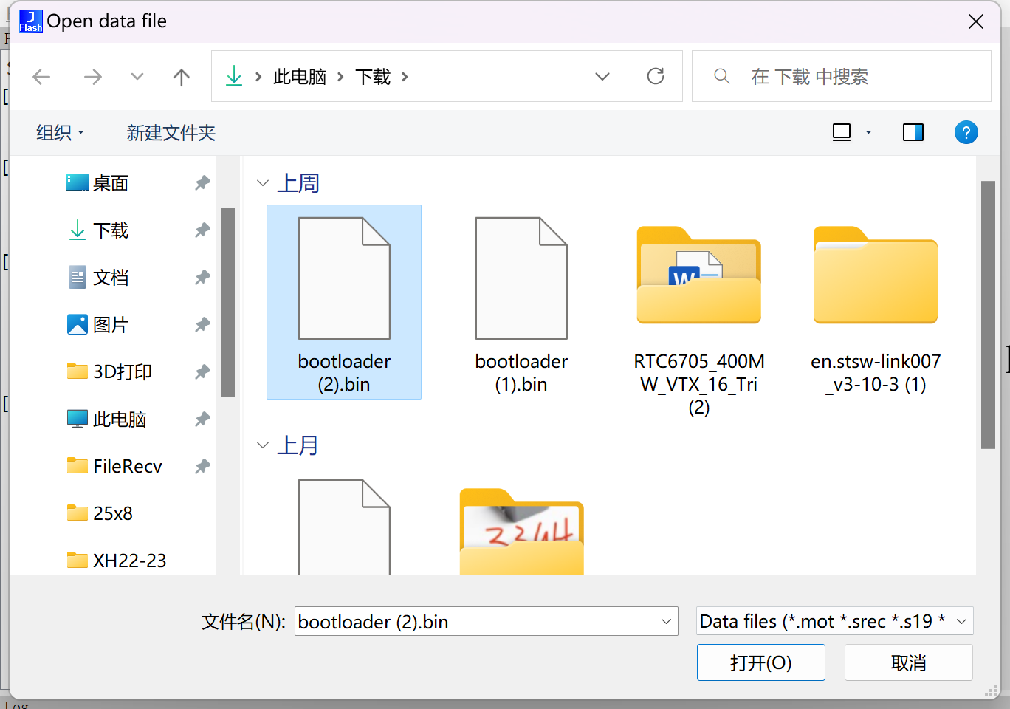Click 新建文件夹 to create a folder
1010x709 pixels.
click(171, 133)
